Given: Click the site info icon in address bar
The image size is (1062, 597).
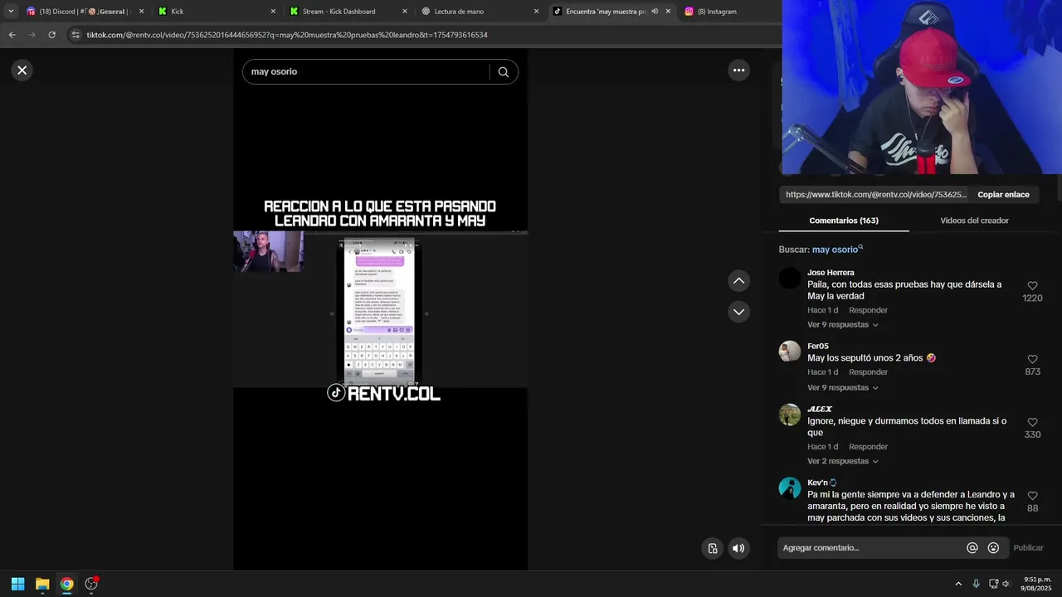Looking at the screenshot, I should pyautogui.click(x=76, y=35).
